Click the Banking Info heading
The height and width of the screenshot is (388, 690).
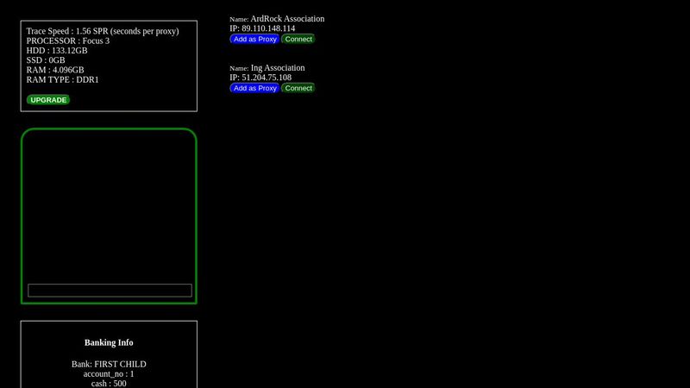click(109, 342)
